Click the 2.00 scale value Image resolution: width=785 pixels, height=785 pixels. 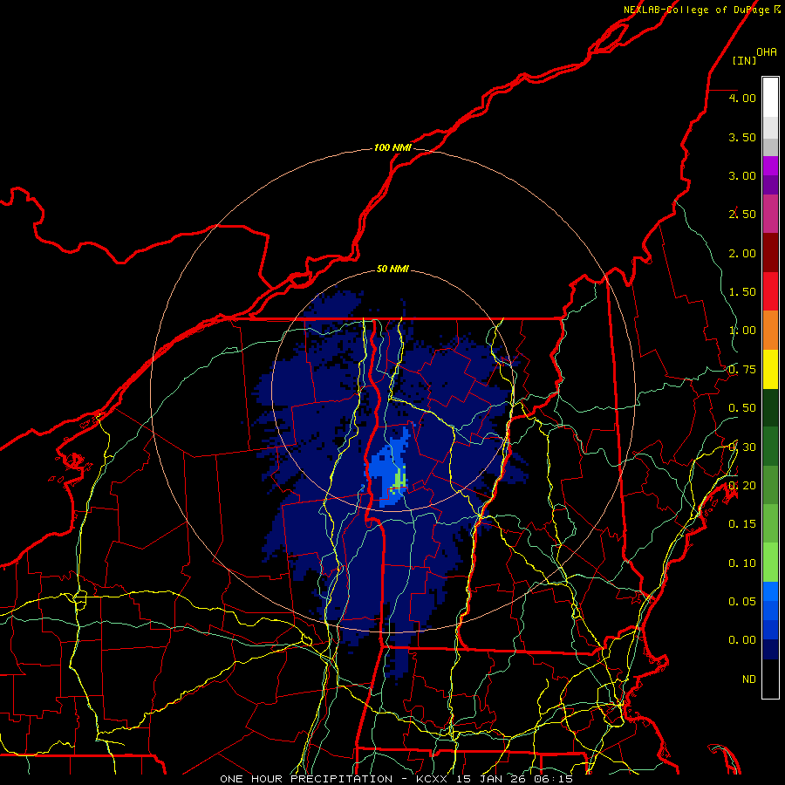click(742, 253)
